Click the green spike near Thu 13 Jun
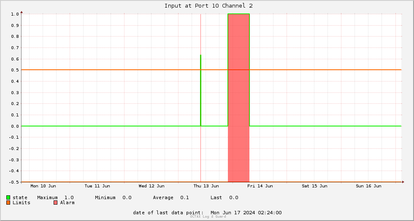414x221 pixels. click(200, 90)
